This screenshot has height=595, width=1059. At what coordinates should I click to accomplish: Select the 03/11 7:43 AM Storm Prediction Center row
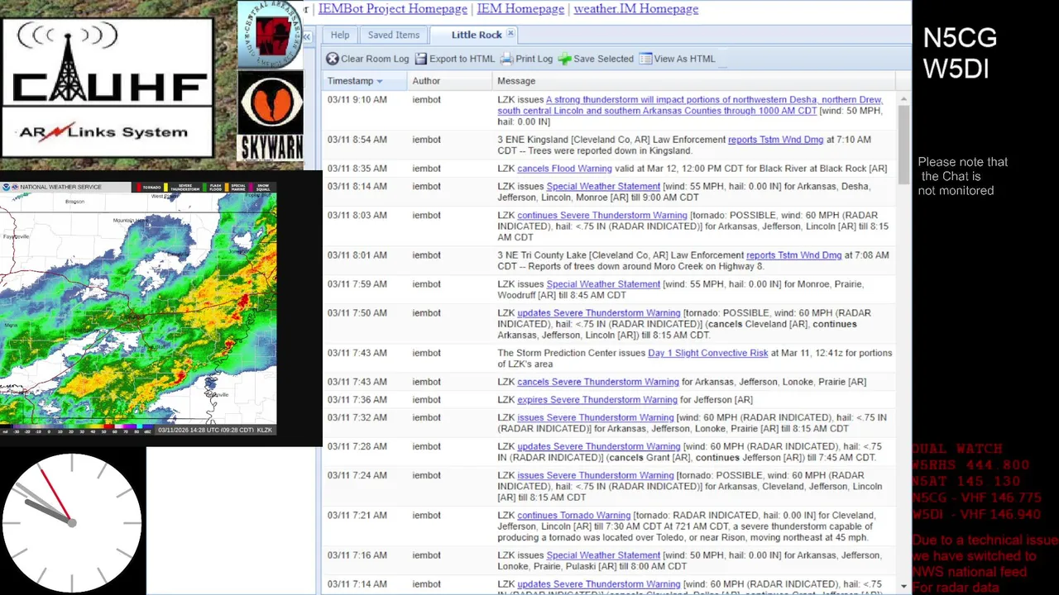click(x=610, y=359)
